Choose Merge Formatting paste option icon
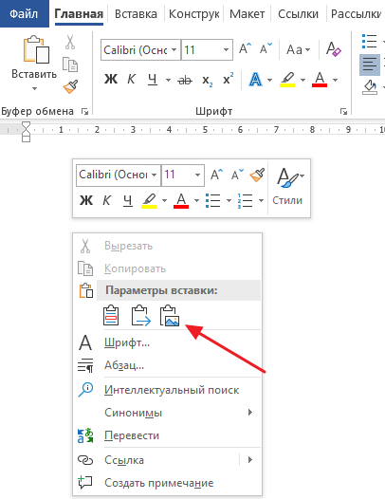This screenshot has width=385, height=499. [x=141, y=316]
